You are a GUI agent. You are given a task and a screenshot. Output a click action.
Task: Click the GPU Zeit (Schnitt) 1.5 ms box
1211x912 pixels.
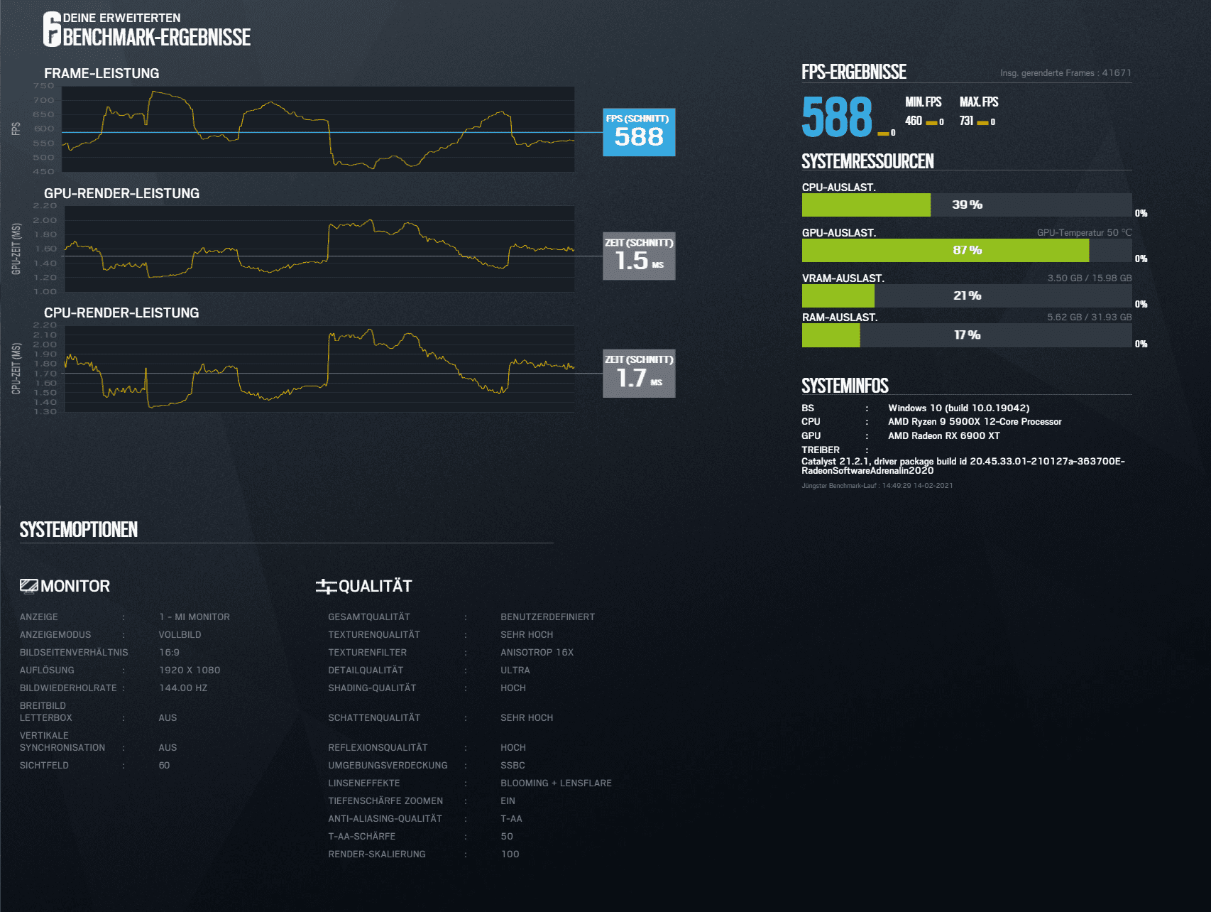pyautogui.click(x=639, y=256)
